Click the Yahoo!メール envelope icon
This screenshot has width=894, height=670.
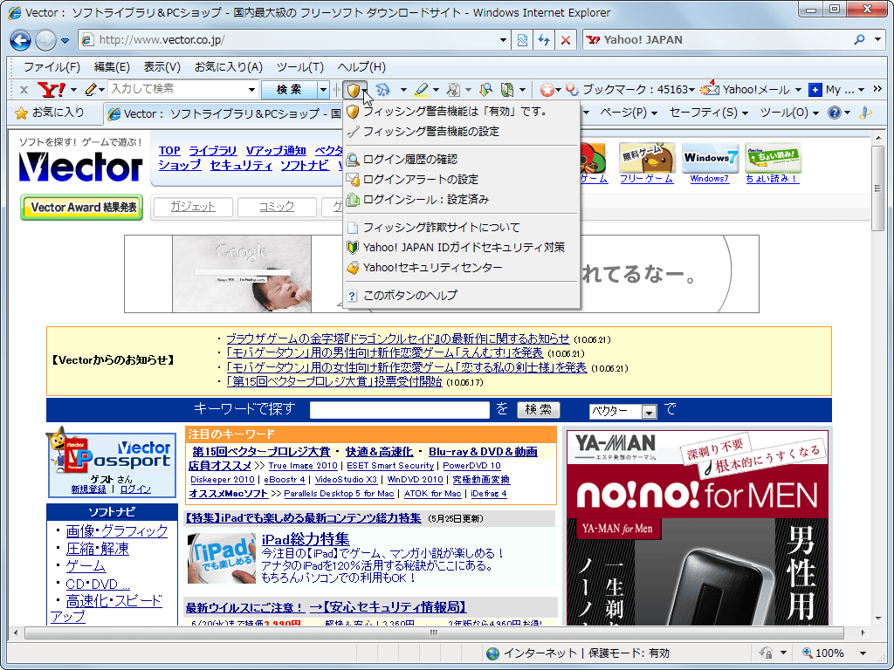pos(709,89)
